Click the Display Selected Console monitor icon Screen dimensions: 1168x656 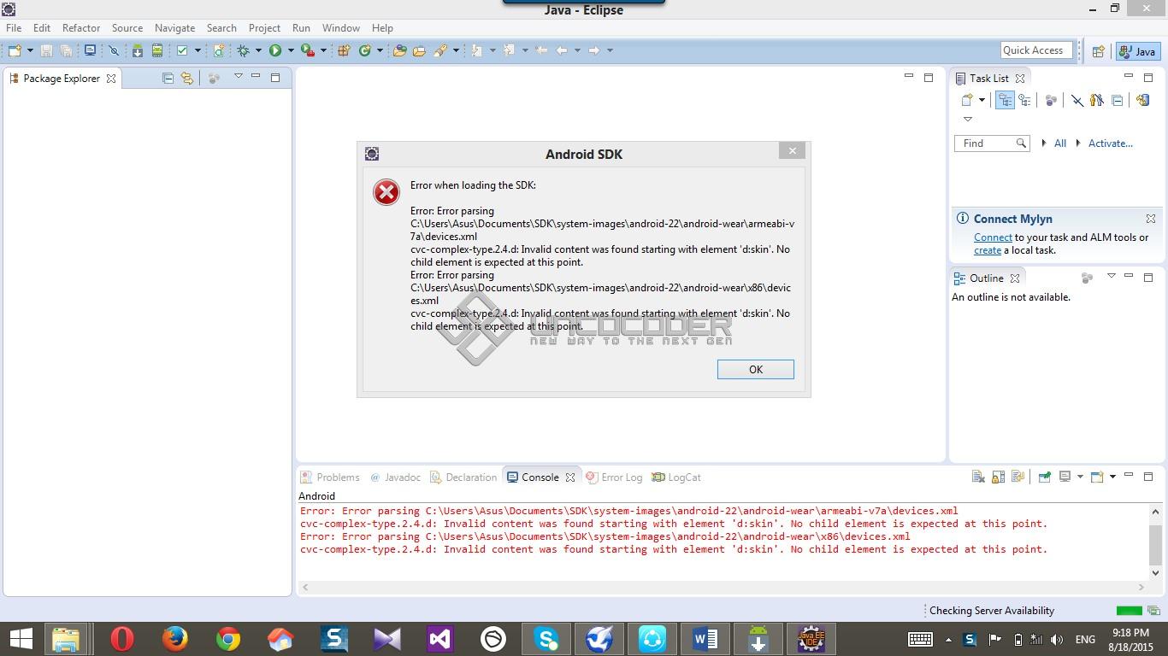[x=1065, y=477]
